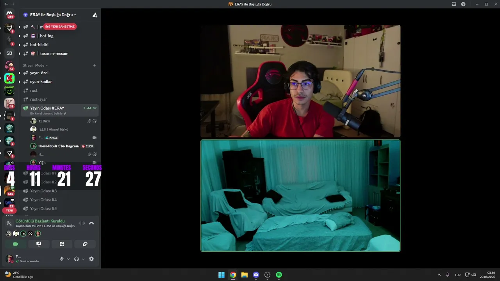Open voice connection details icon
This screenshot has height=281, width=500.
[9, 223]
